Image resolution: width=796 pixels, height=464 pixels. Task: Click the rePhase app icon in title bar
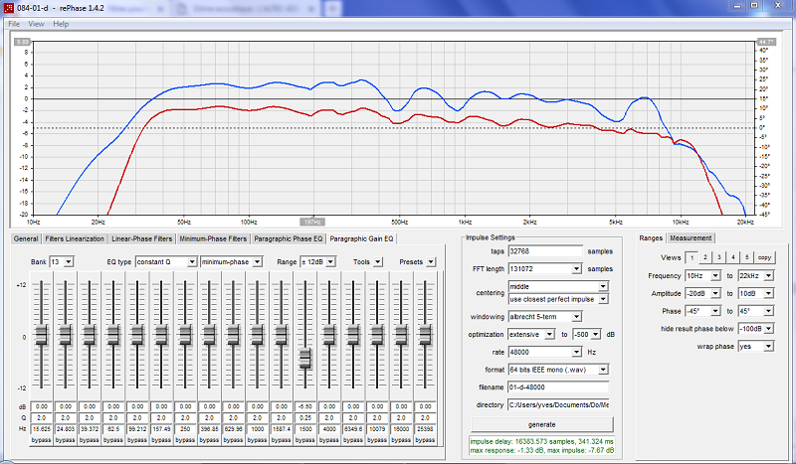click(x=9, y=8)
